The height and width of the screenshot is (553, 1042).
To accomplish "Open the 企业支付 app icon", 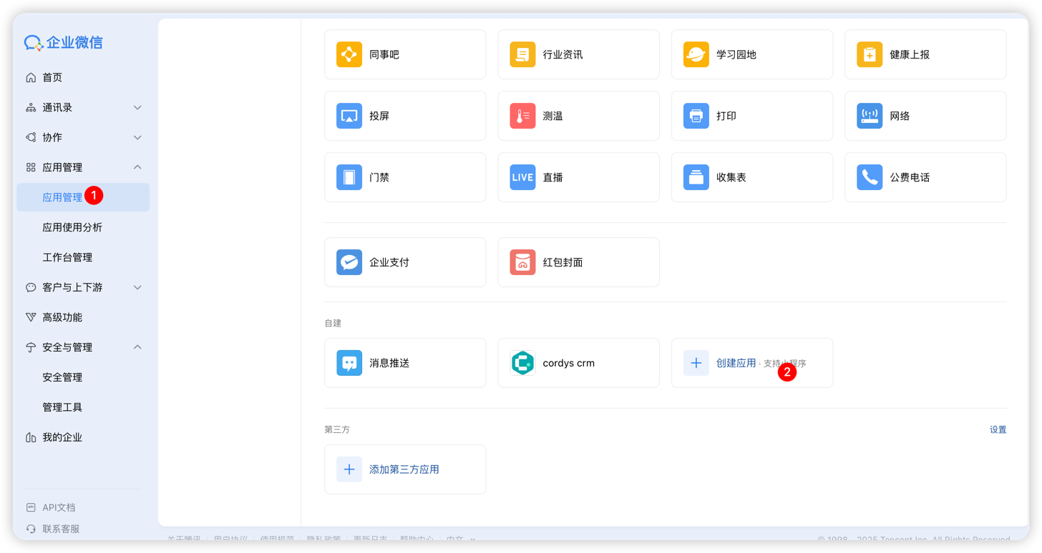I will tap(349, 262).
